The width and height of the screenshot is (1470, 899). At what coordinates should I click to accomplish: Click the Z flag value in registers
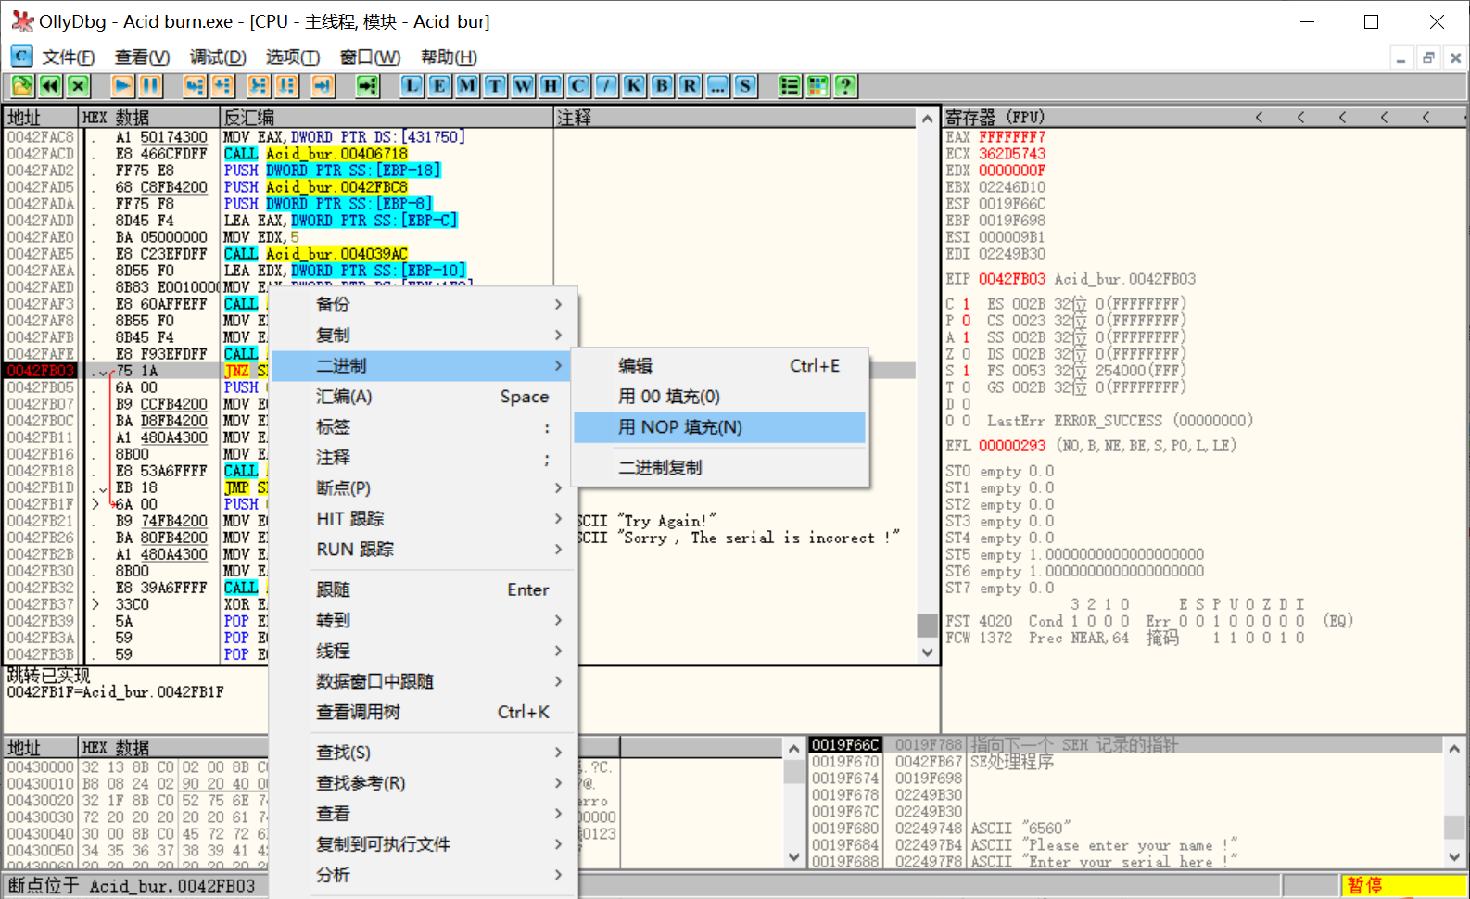966,354
